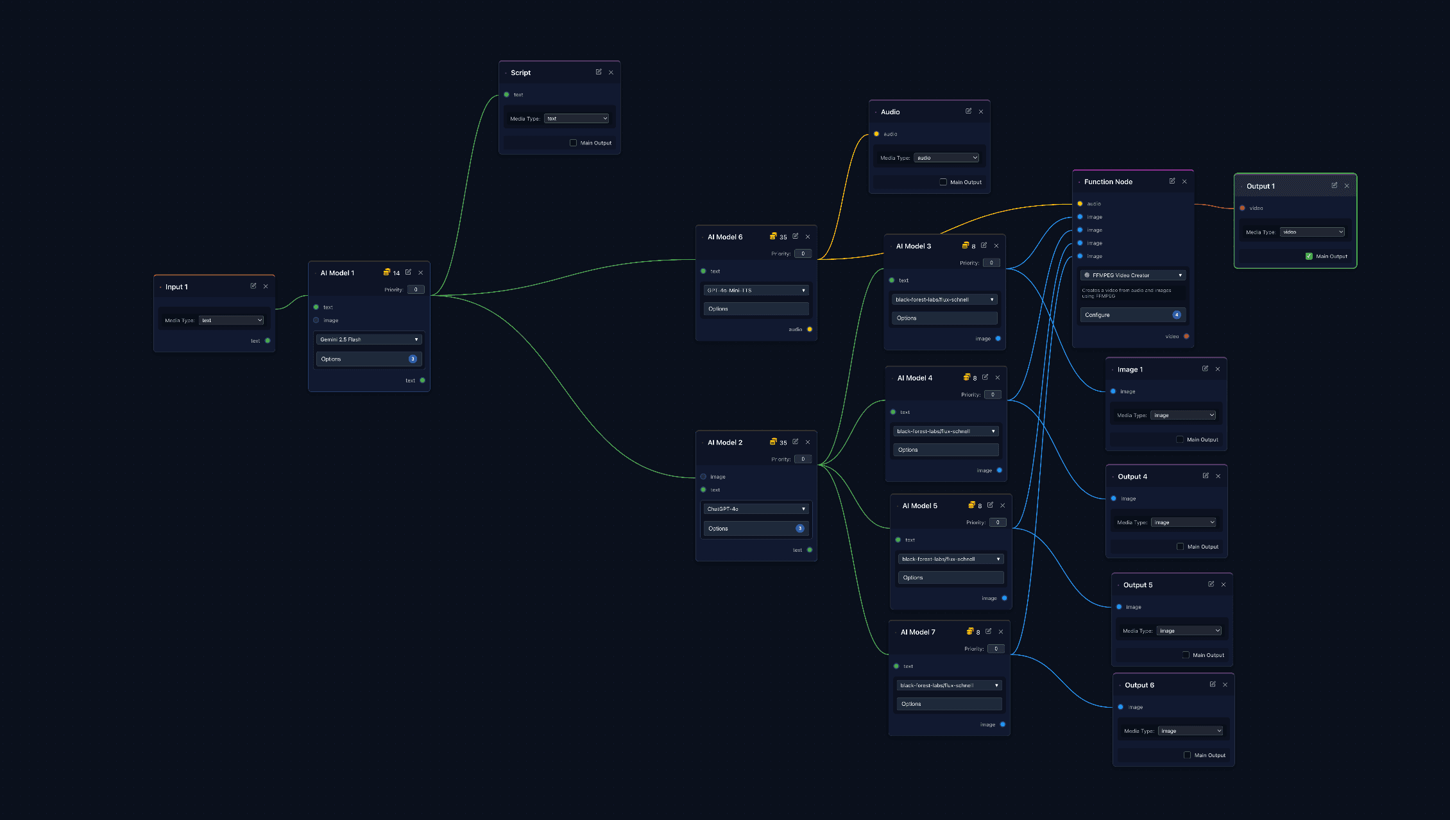Enable Main Output on the Audio node

pos(943,182)
